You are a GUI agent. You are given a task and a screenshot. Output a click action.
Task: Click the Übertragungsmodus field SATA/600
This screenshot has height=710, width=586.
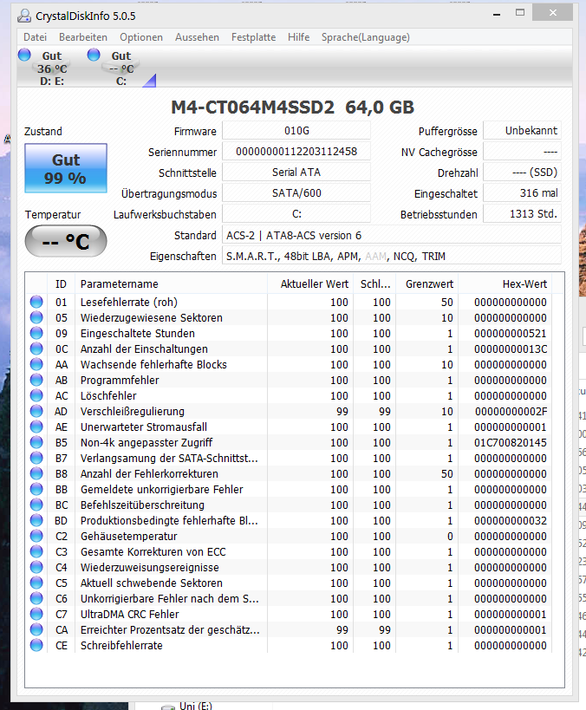tap(296, 193)
